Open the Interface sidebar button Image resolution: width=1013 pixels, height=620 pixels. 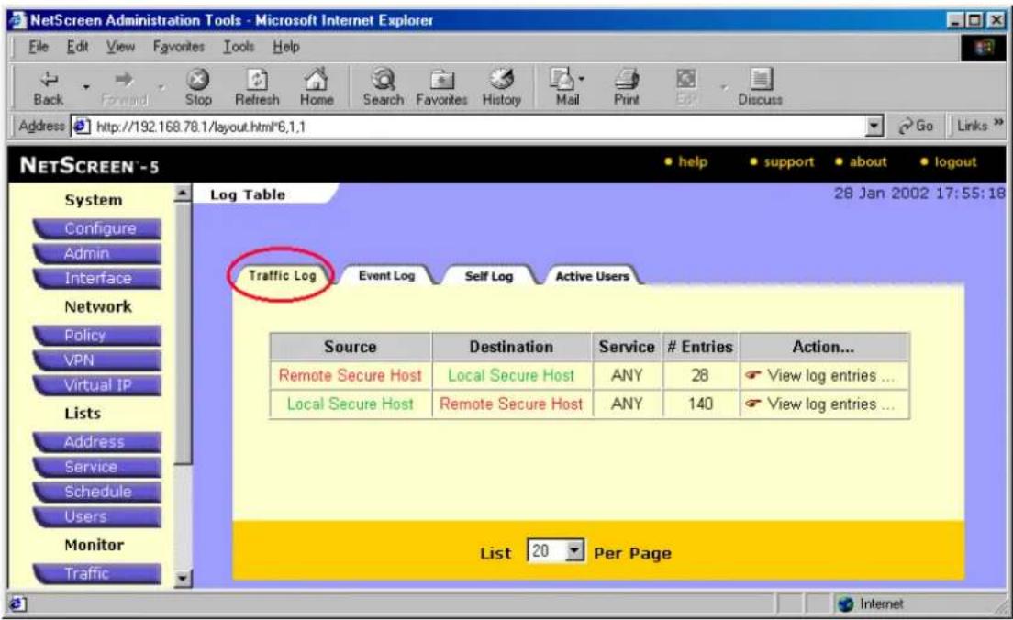point(98,278)
